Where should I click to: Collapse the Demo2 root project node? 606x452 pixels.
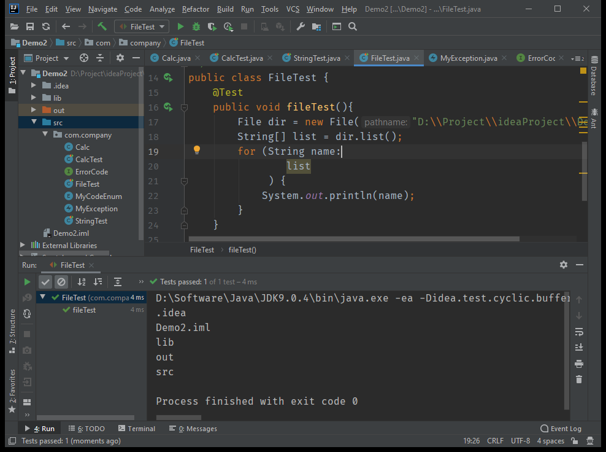pos(23,72)
